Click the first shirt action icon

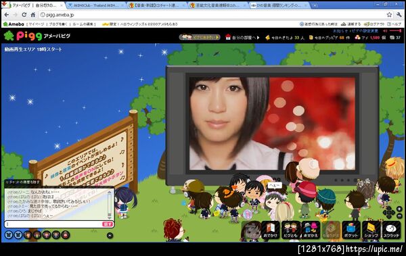tap(9, 235)
